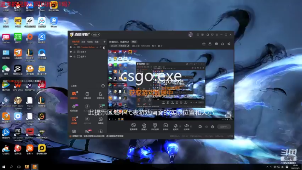Collapse the 工具箱 toolbox panel
This screenshot has width=302, height=170.
tap(103, 86)
